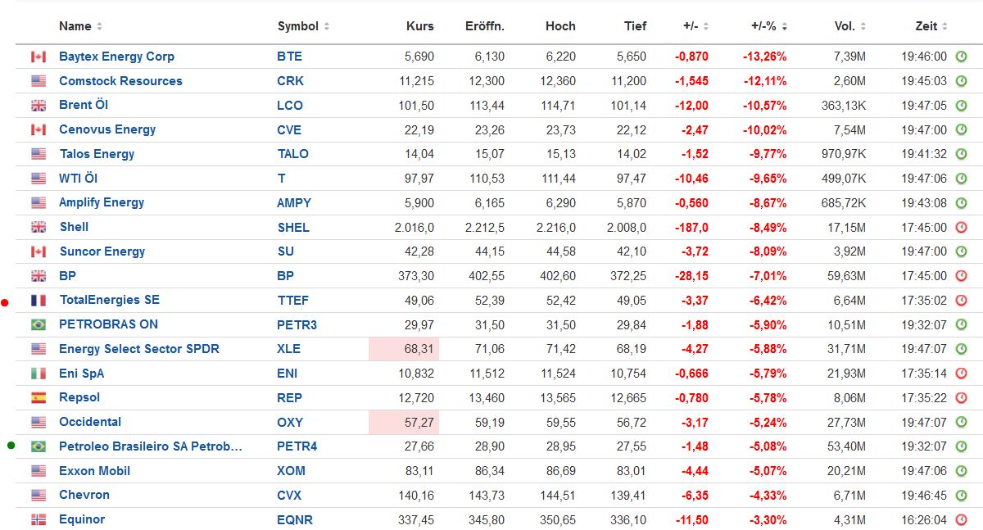This screenshot has height=530, width=983.
Task: Click the French flag beside TotalEnergies SE
Action: click(39, 301)
